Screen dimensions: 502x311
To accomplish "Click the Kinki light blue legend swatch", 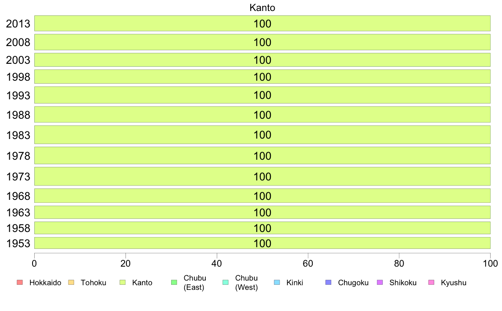I will pyautogui.click(x=277, y=283).
